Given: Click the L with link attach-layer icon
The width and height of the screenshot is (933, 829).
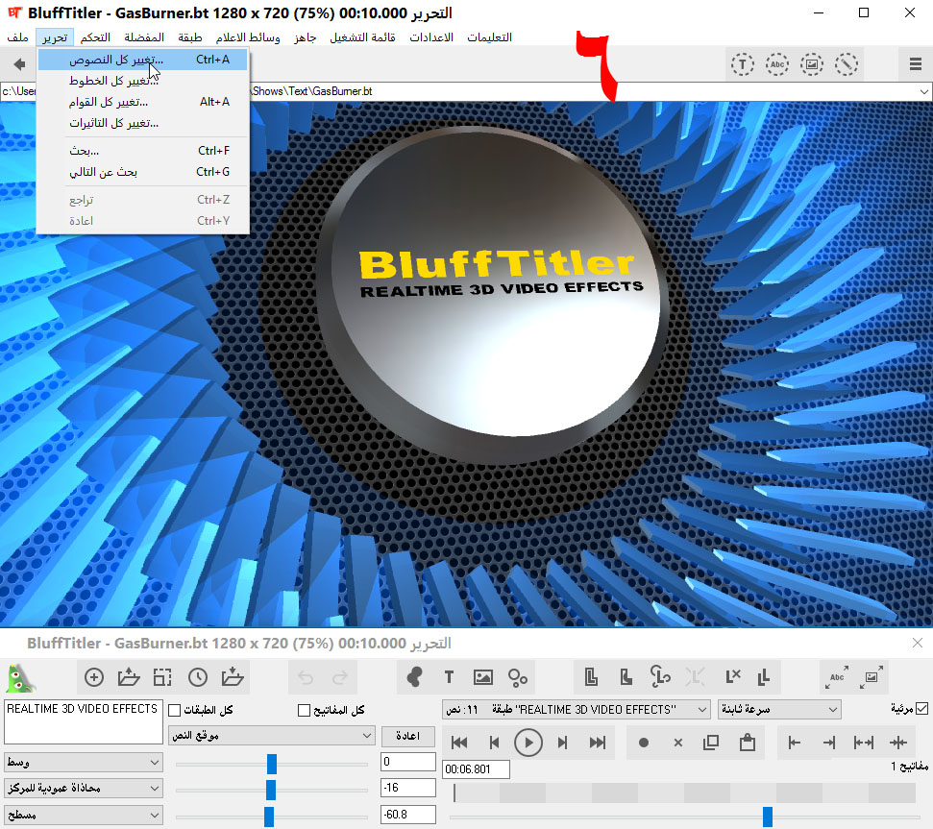Looking at the screenshot, I should [x=660, y=677].
